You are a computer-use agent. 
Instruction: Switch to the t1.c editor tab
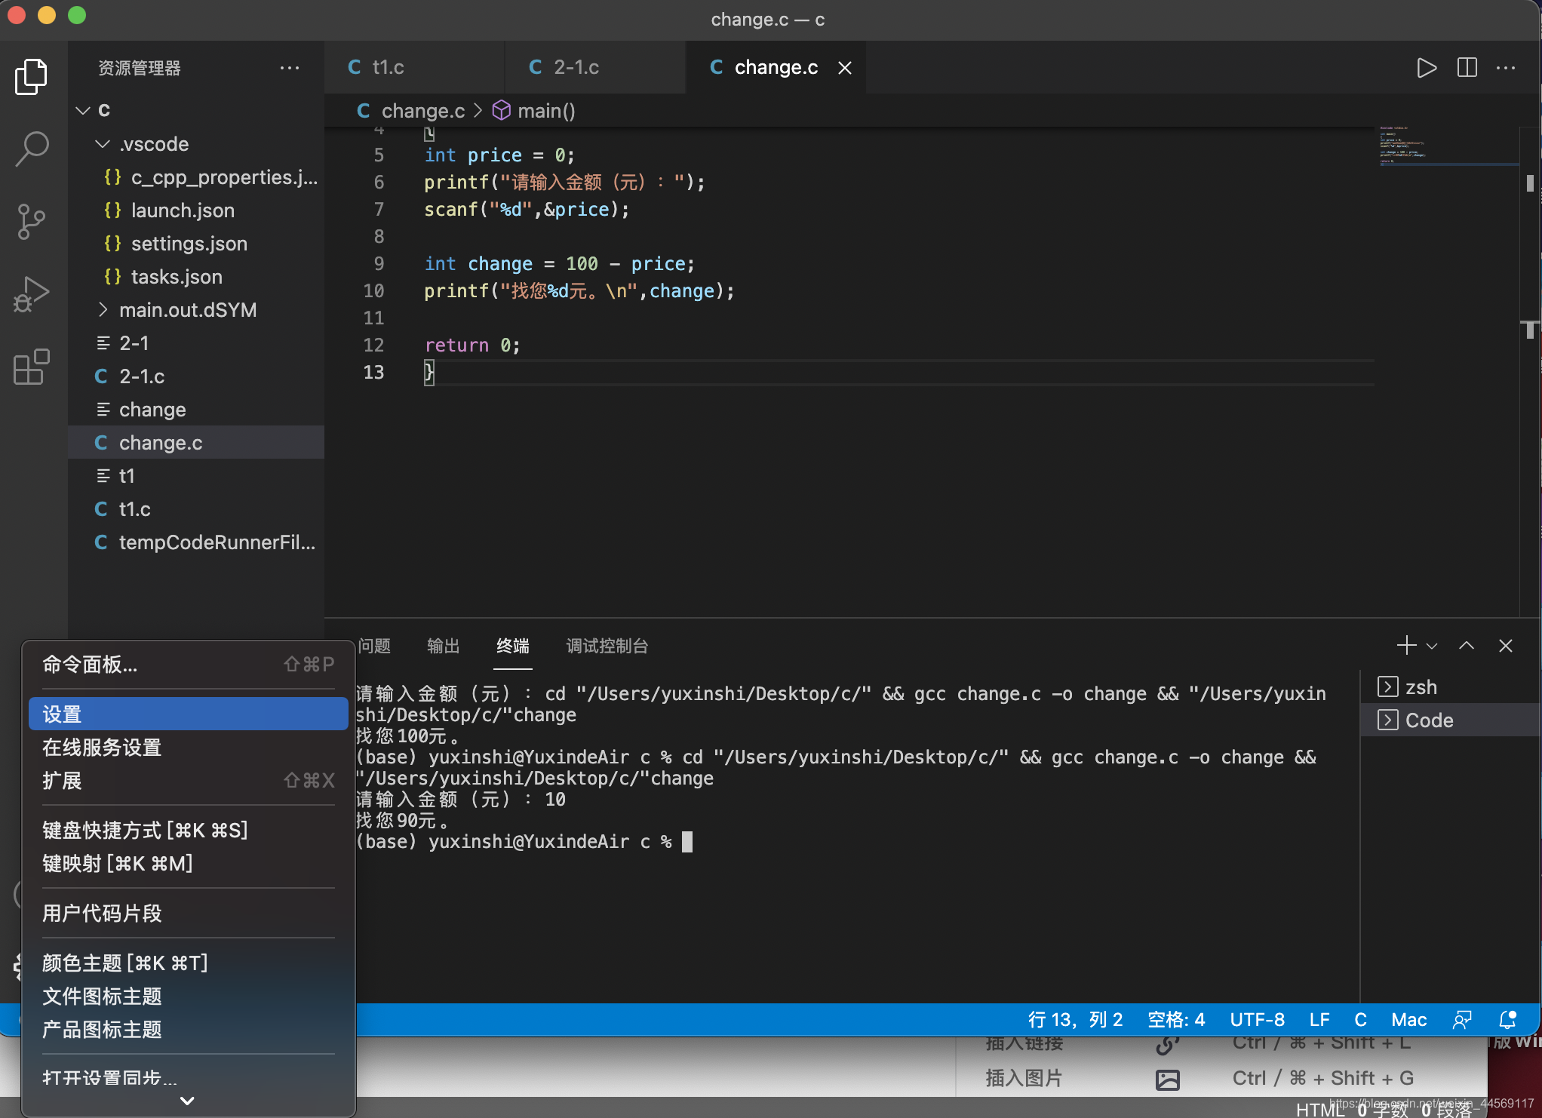pos(413,68)
